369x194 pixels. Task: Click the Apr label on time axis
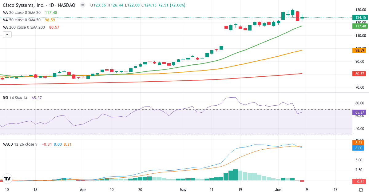[x=83, y=190]
